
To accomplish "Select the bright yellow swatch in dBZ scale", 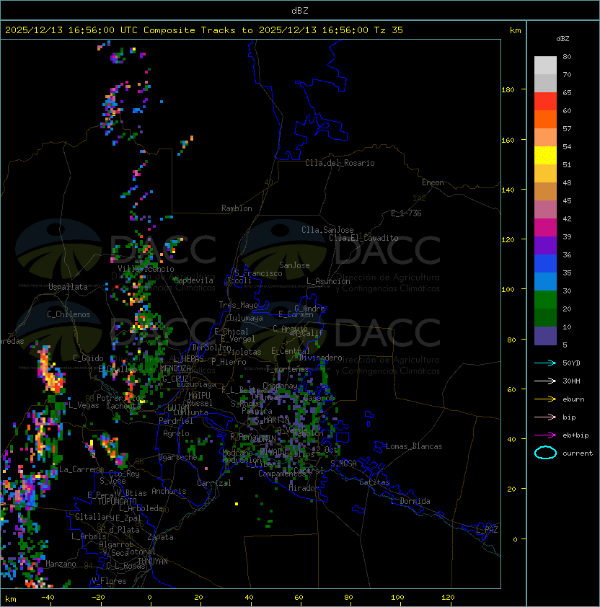I will click(545, 156).
